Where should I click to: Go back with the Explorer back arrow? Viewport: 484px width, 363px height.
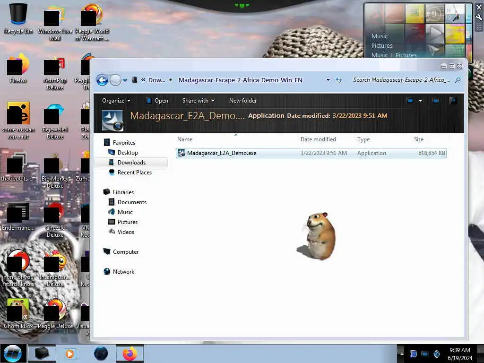point(102,80)
